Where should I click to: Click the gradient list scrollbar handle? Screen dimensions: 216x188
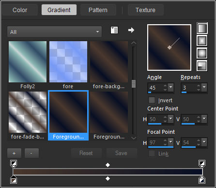134,84
